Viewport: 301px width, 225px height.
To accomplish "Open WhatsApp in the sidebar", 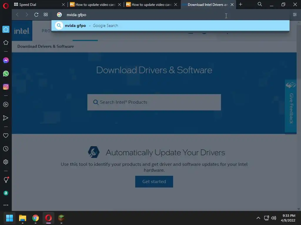I will (x=6, y=74).
